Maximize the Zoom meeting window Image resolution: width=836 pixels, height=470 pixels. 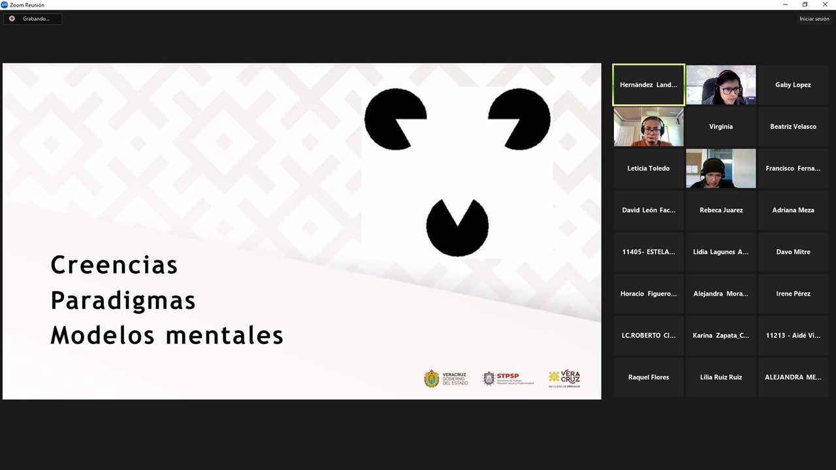(x=805, y=5)
